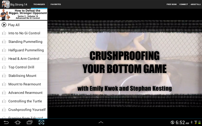The width and height of the screenshot is (202, 126).
Task: Favorite the Controlling the Turtle video
Action: pyautogui.click(x=4, y=101)
